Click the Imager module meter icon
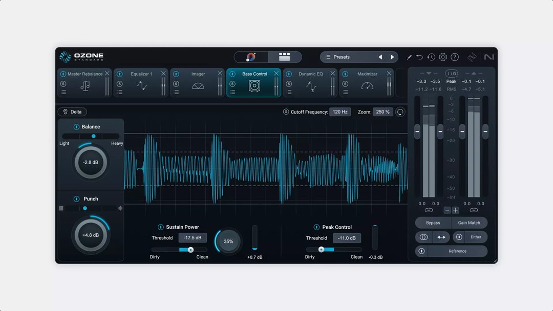 coord(198,86)
